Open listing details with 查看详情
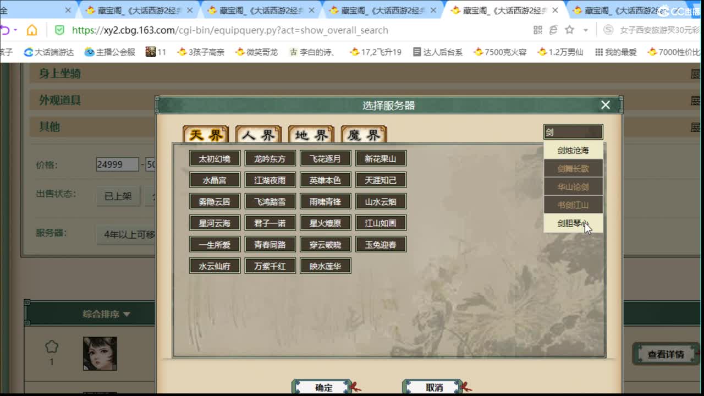Screen dimensions: 704x396 [x=665, y=354]
